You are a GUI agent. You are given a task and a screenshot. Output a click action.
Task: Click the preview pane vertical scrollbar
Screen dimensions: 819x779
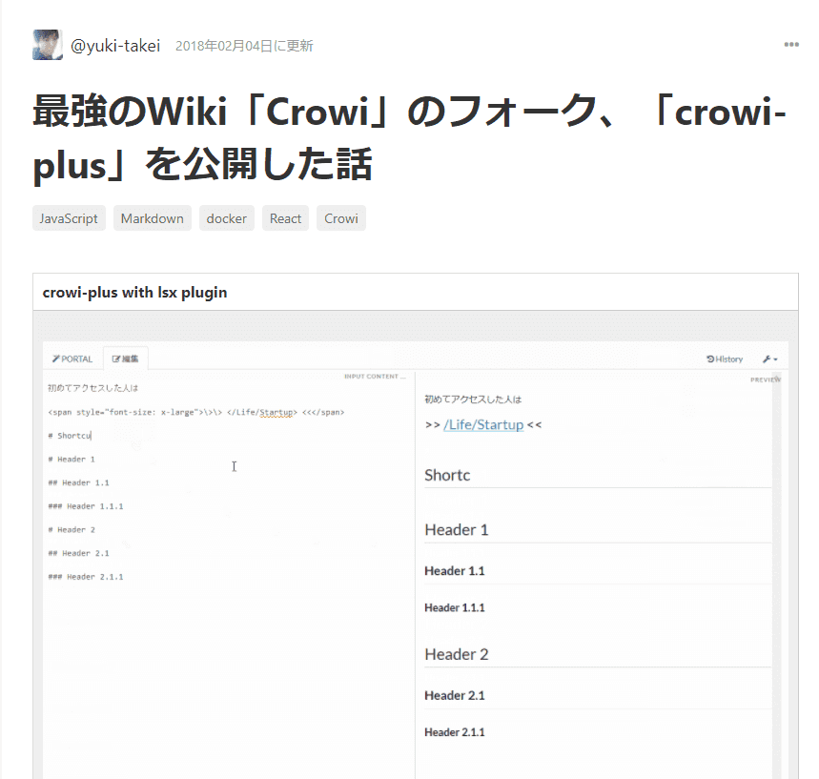[x=776, y=572]
